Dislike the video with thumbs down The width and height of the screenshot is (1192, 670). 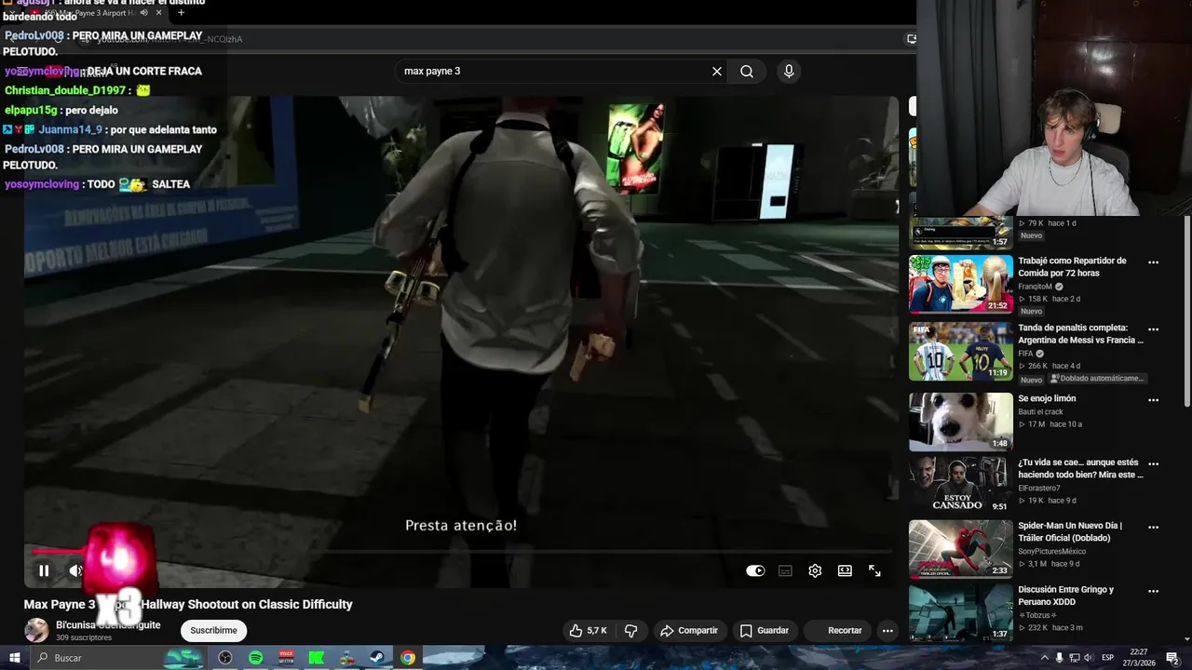(630, 630)
